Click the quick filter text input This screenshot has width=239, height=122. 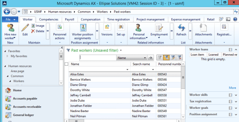[x=98, y=58]
